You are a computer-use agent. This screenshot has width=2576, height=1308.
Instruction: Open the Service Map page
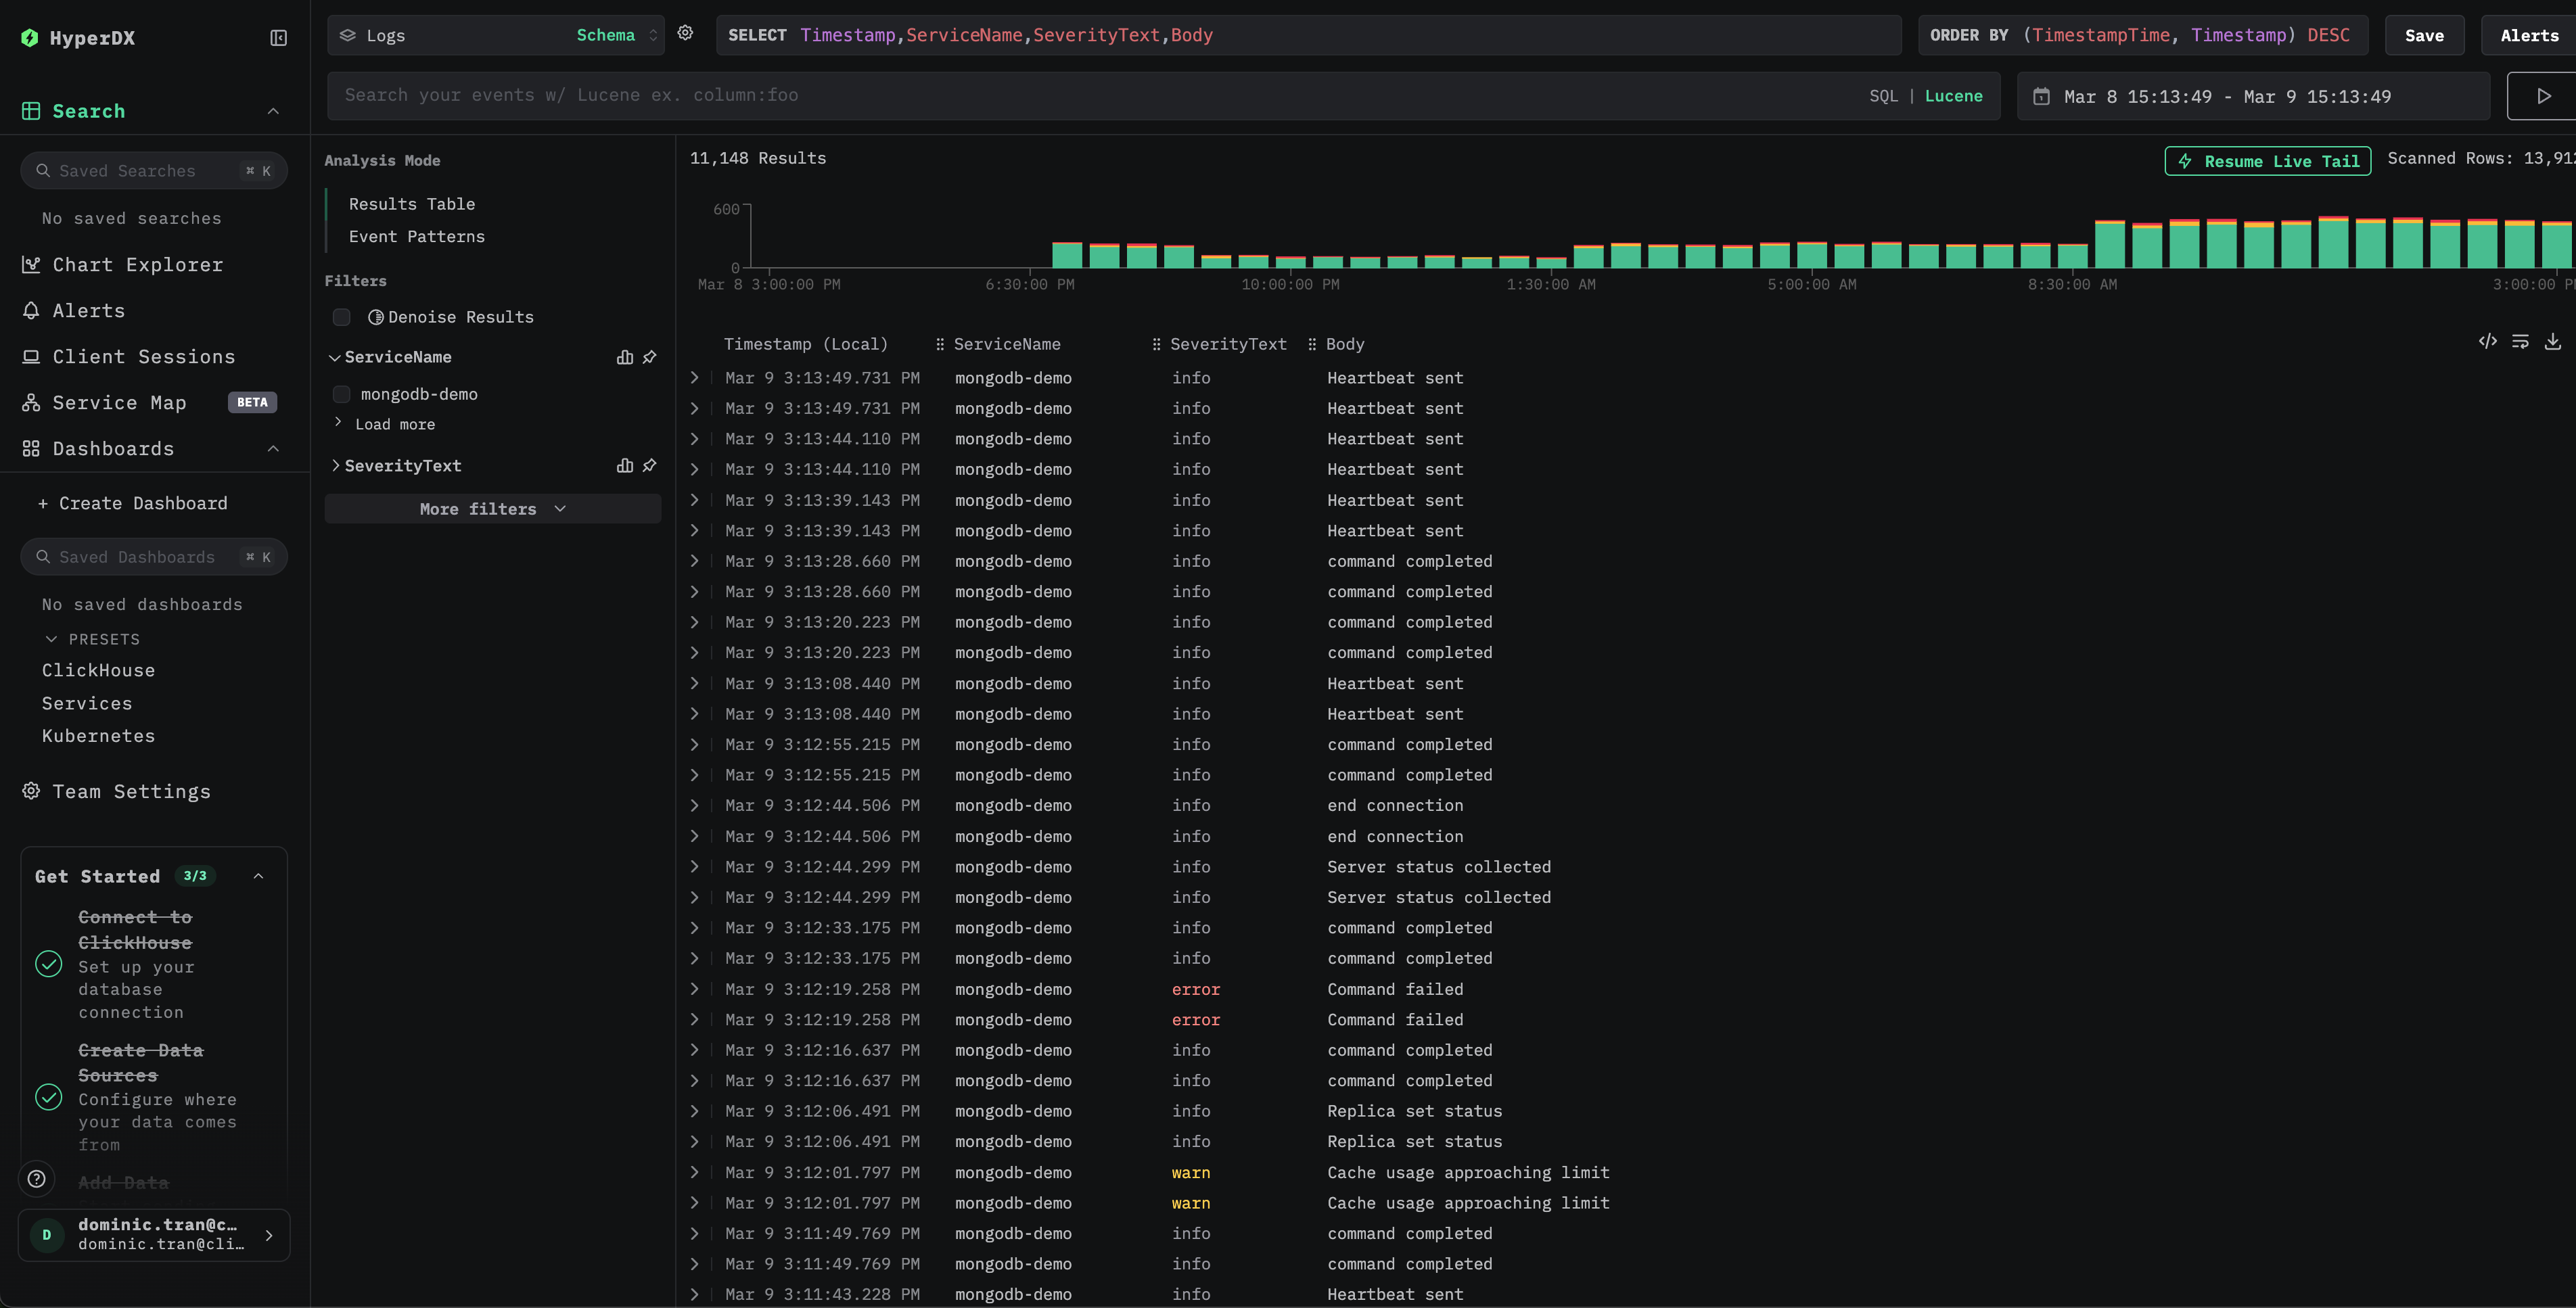click(x=117, y=402)
